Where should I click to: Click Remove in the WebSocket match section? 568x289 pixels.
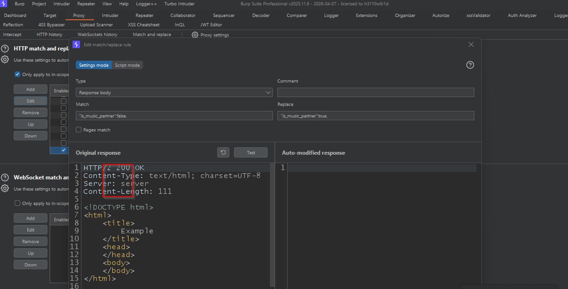click(x=31, y=241)
